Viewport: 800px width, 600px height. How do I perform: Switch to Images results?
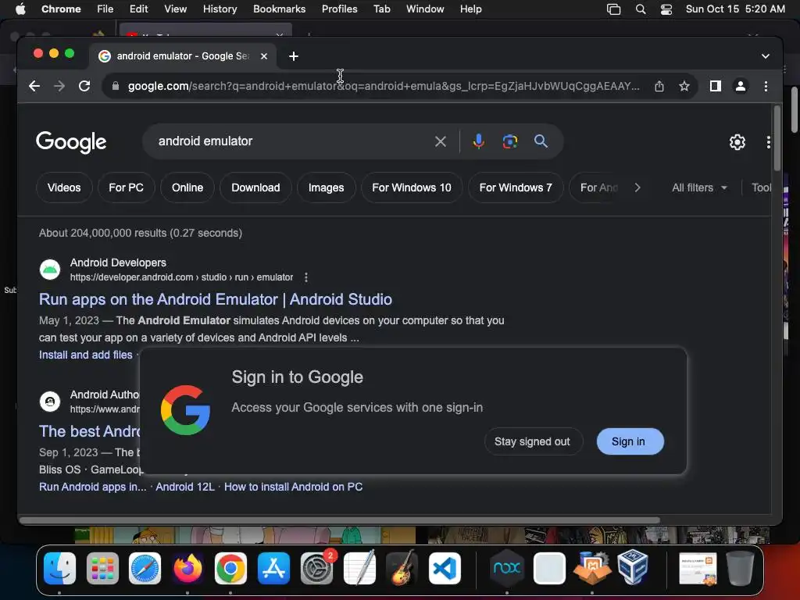point(326,187)
